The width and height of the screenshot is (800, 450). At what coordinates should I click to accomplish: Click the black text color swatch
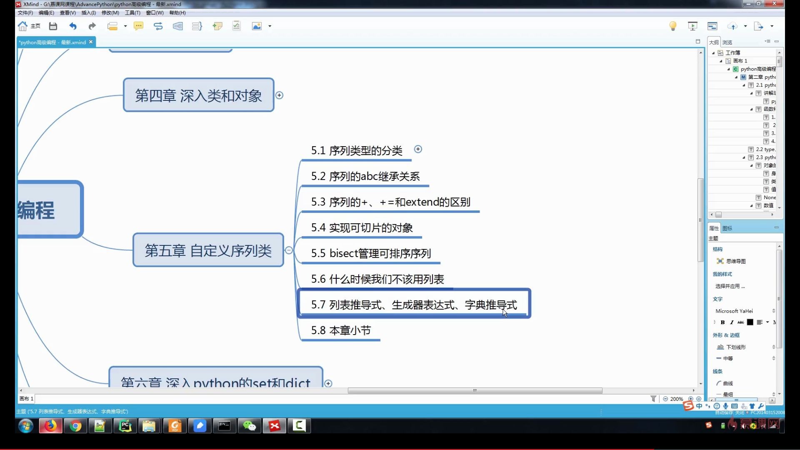(750, 322)
